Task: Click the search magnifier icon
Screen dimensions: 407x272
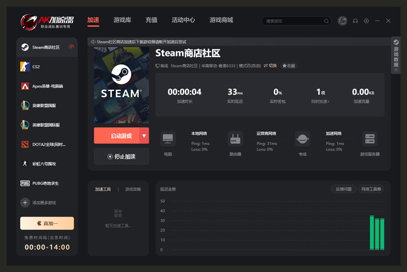Action: (x=326, y=21)
